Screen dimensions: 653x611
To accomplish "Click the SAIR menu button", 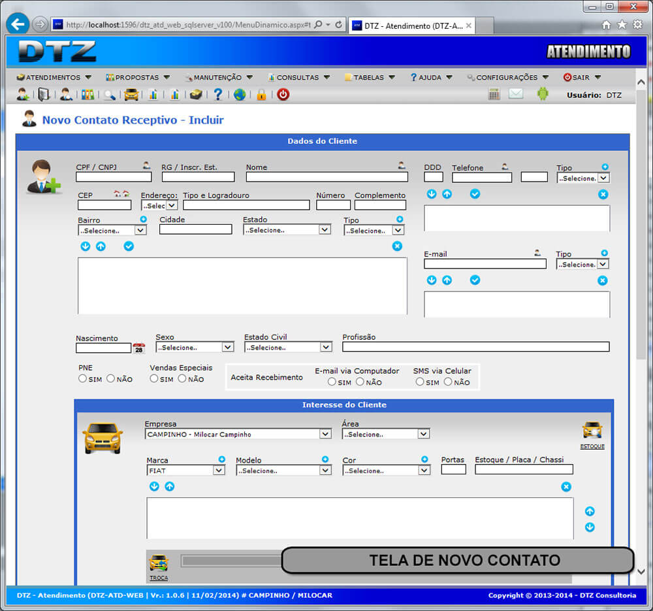I will [x=581, y=77].
